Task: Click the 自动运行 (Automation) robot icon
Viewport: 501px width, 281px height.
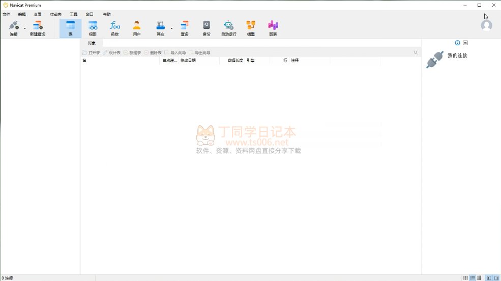Action: point(229,28)
